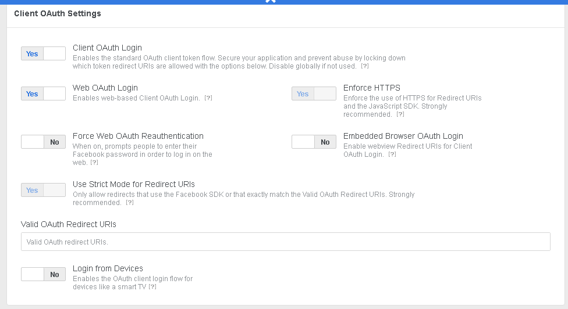Toggle the Enforce HTTPS switch

pos(314,94)
